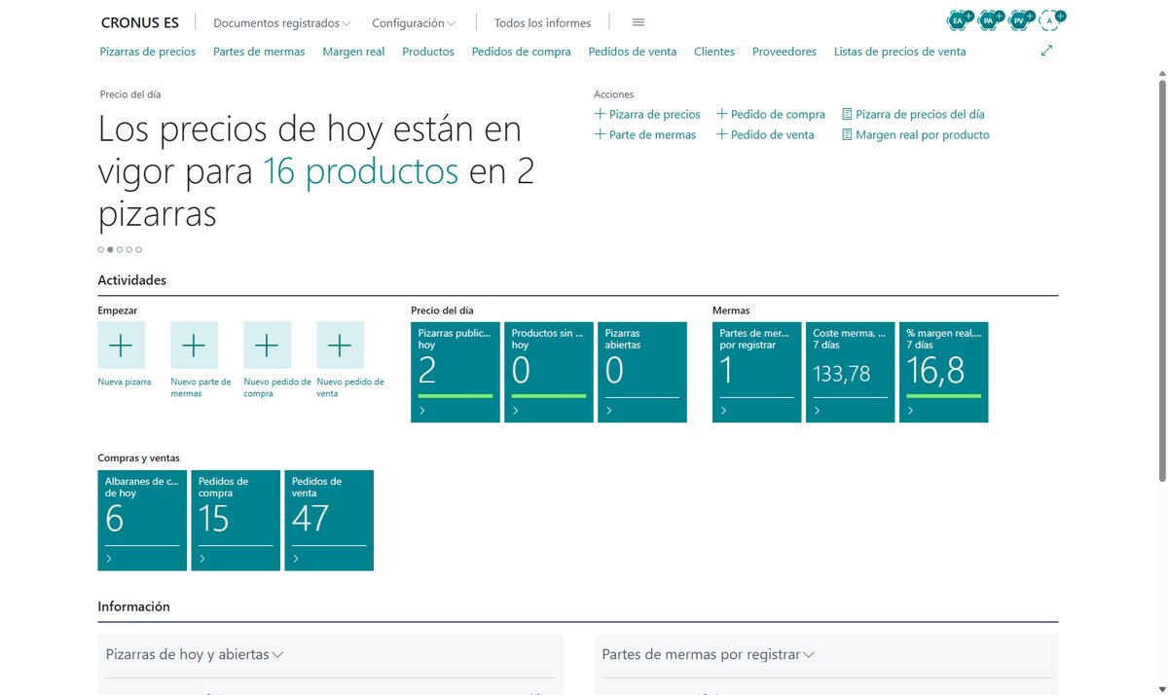1168x695 pixels.
Task: Click the vertical page scrollbar
Action: [x=1161, y=282]
